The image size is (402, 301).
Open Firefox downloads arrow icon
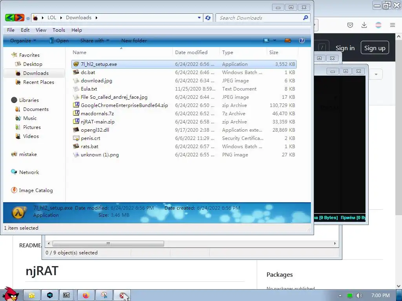click(x=364, y=25)
